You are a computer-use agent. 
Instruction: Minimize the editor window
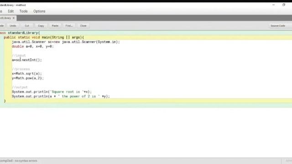274,5
